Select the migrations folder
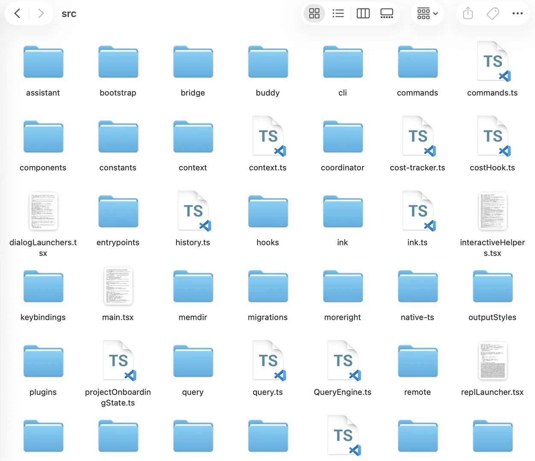Viewport: 535px width, 461px height. (268, 286)
